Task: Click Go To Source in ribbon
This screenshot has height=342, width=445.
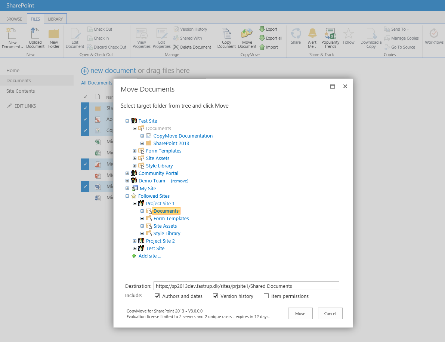Action: pyautogui.click(x=399, y=47)
